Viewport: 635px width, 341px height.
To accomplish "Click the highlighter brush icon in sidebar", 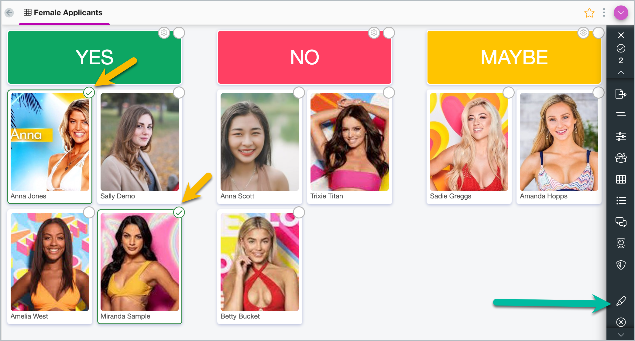I will pos(621,301).
